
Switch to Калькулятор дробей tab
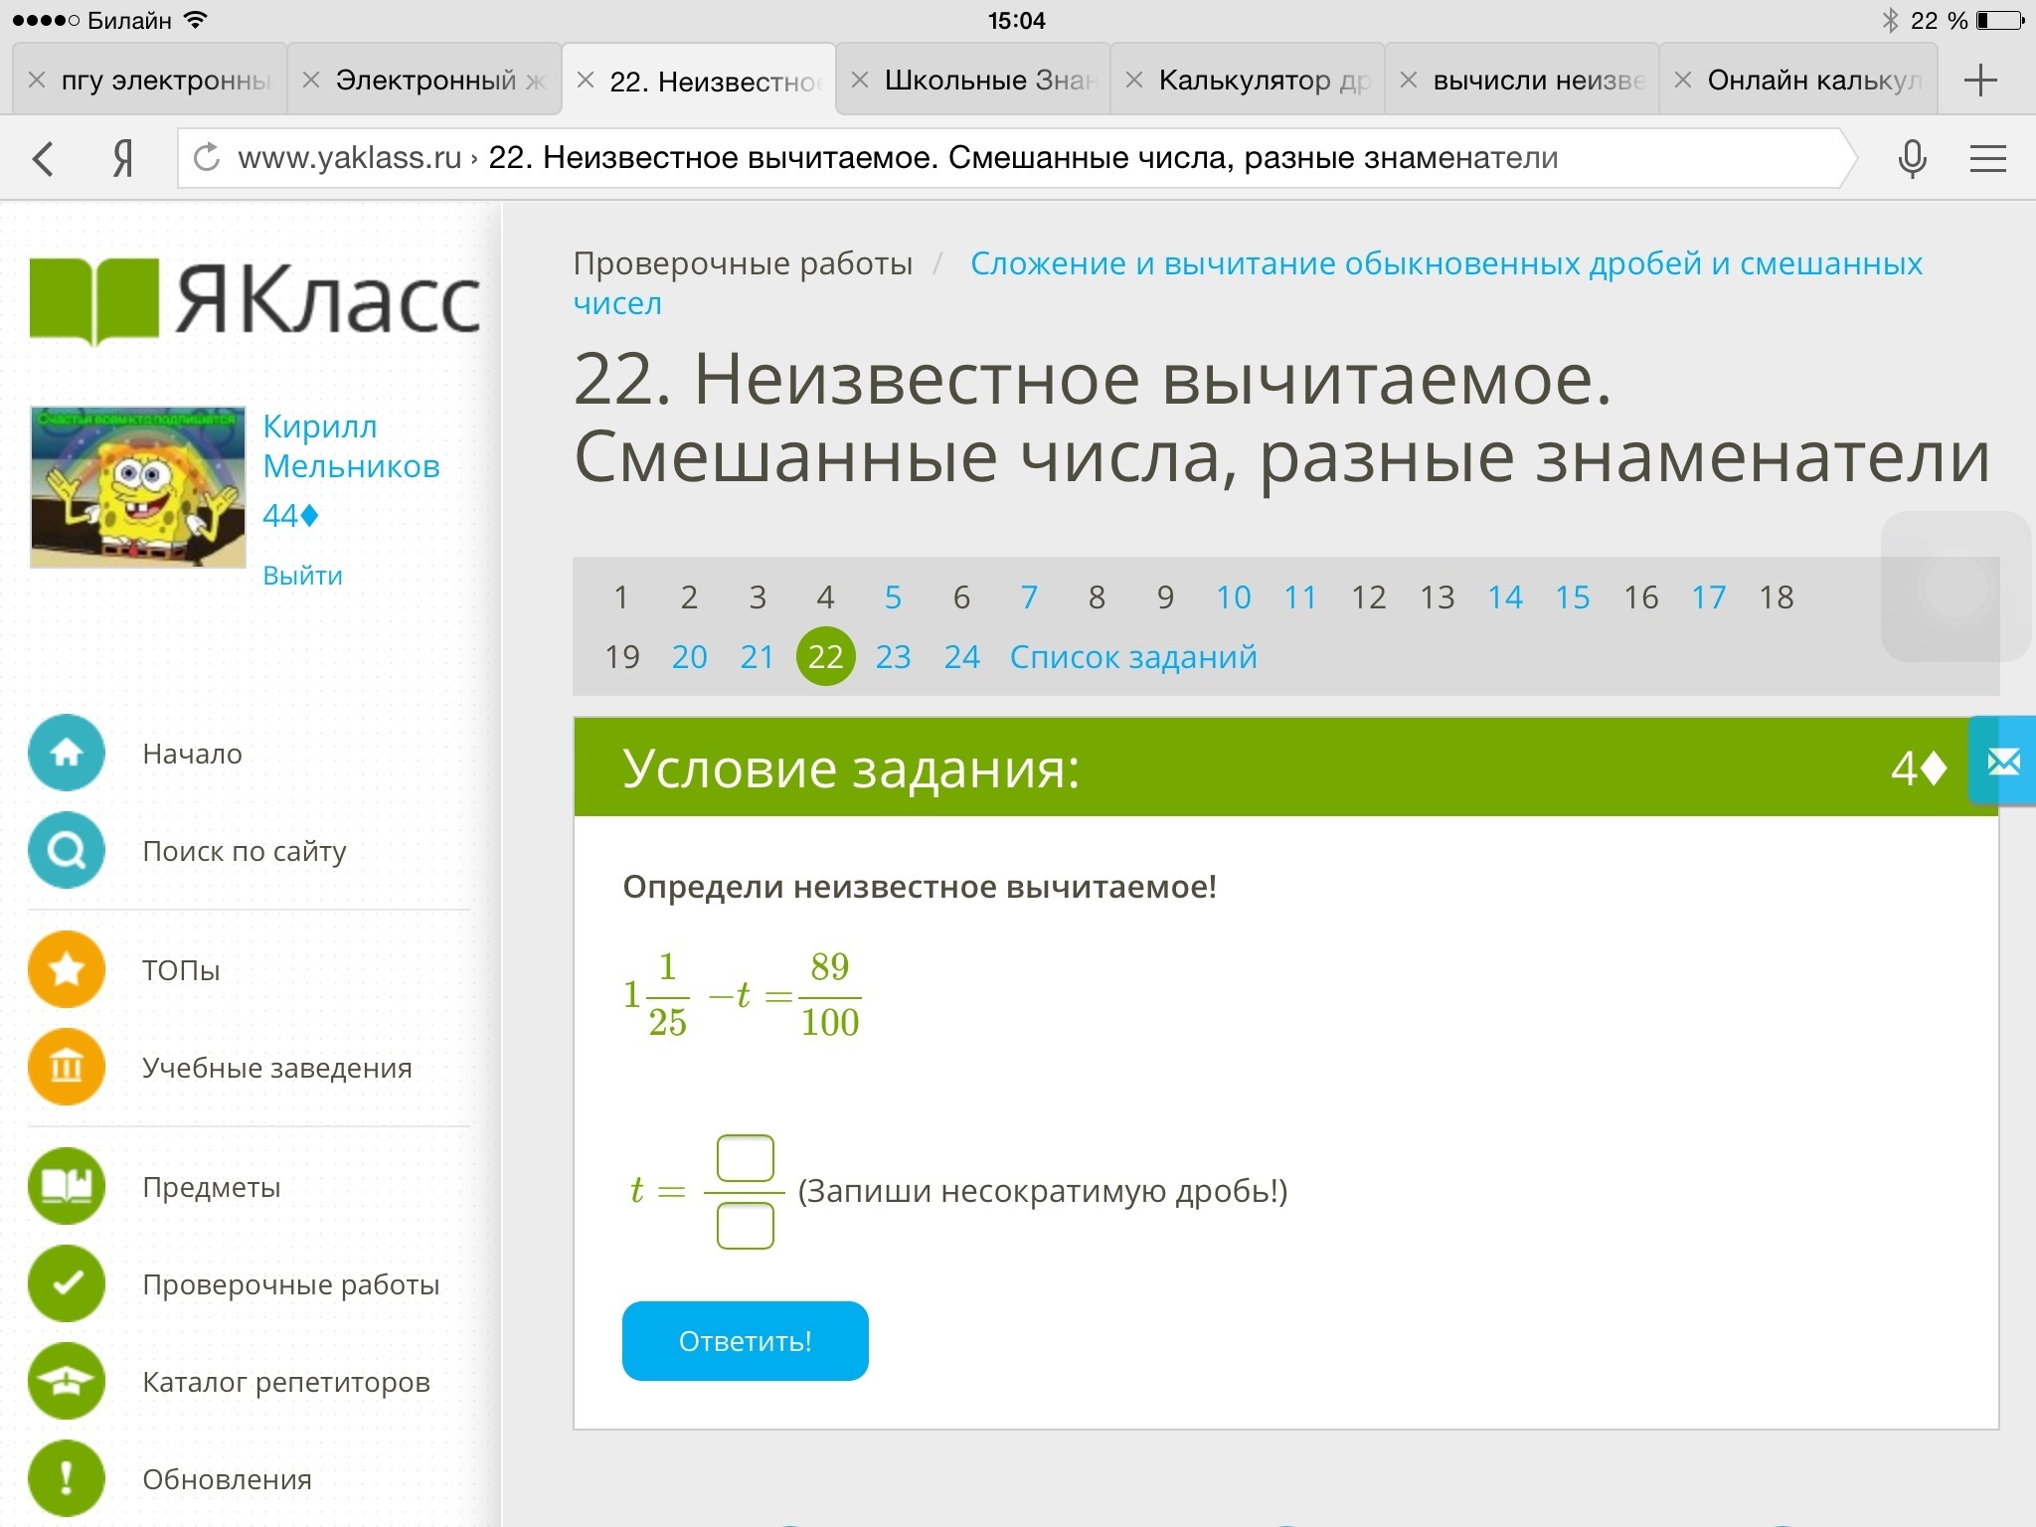point(1263,81)
